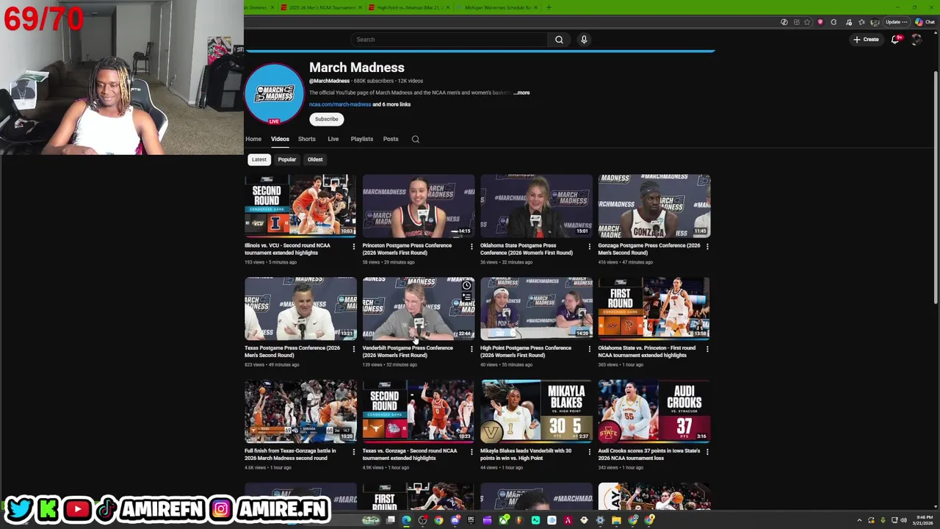This screenshot has width=940, height=529.
Task: Open YouTube notifications bell
Action: [895, 40]
